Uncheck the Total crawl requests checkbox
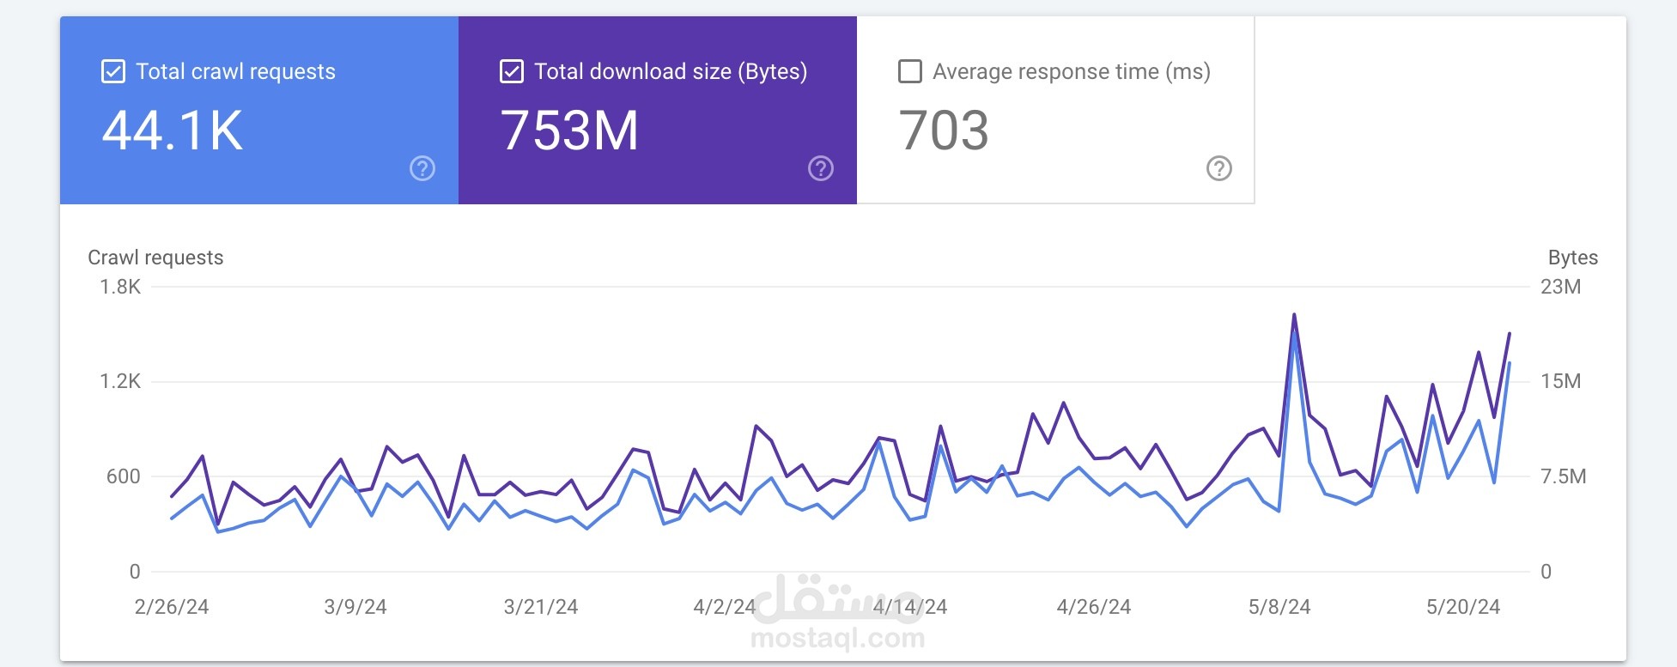The width and height of the screenshot is (1677, 667). [x=113, y=71]
